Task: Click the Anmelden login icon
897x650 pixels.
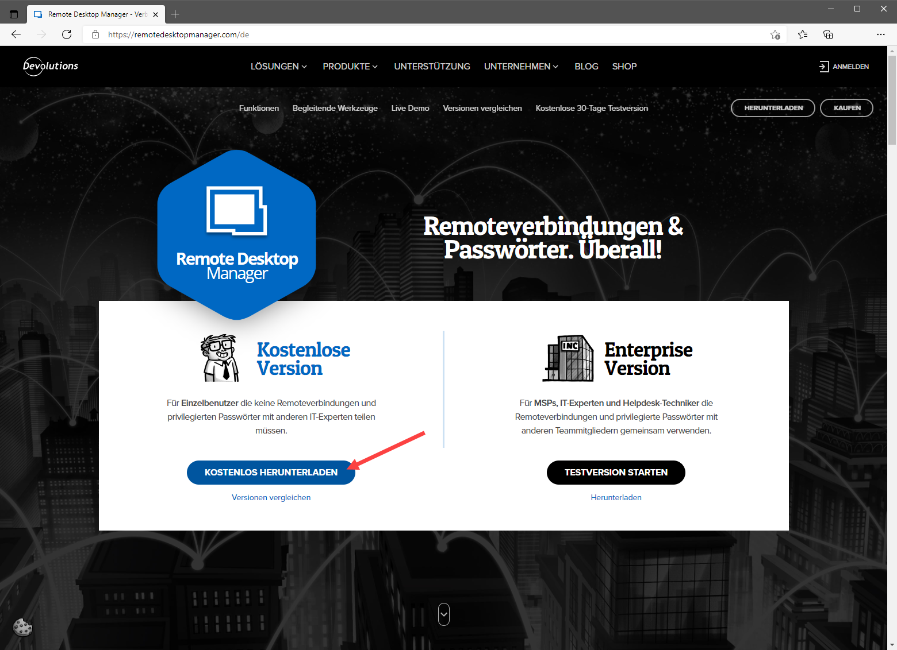Action: 824,67
